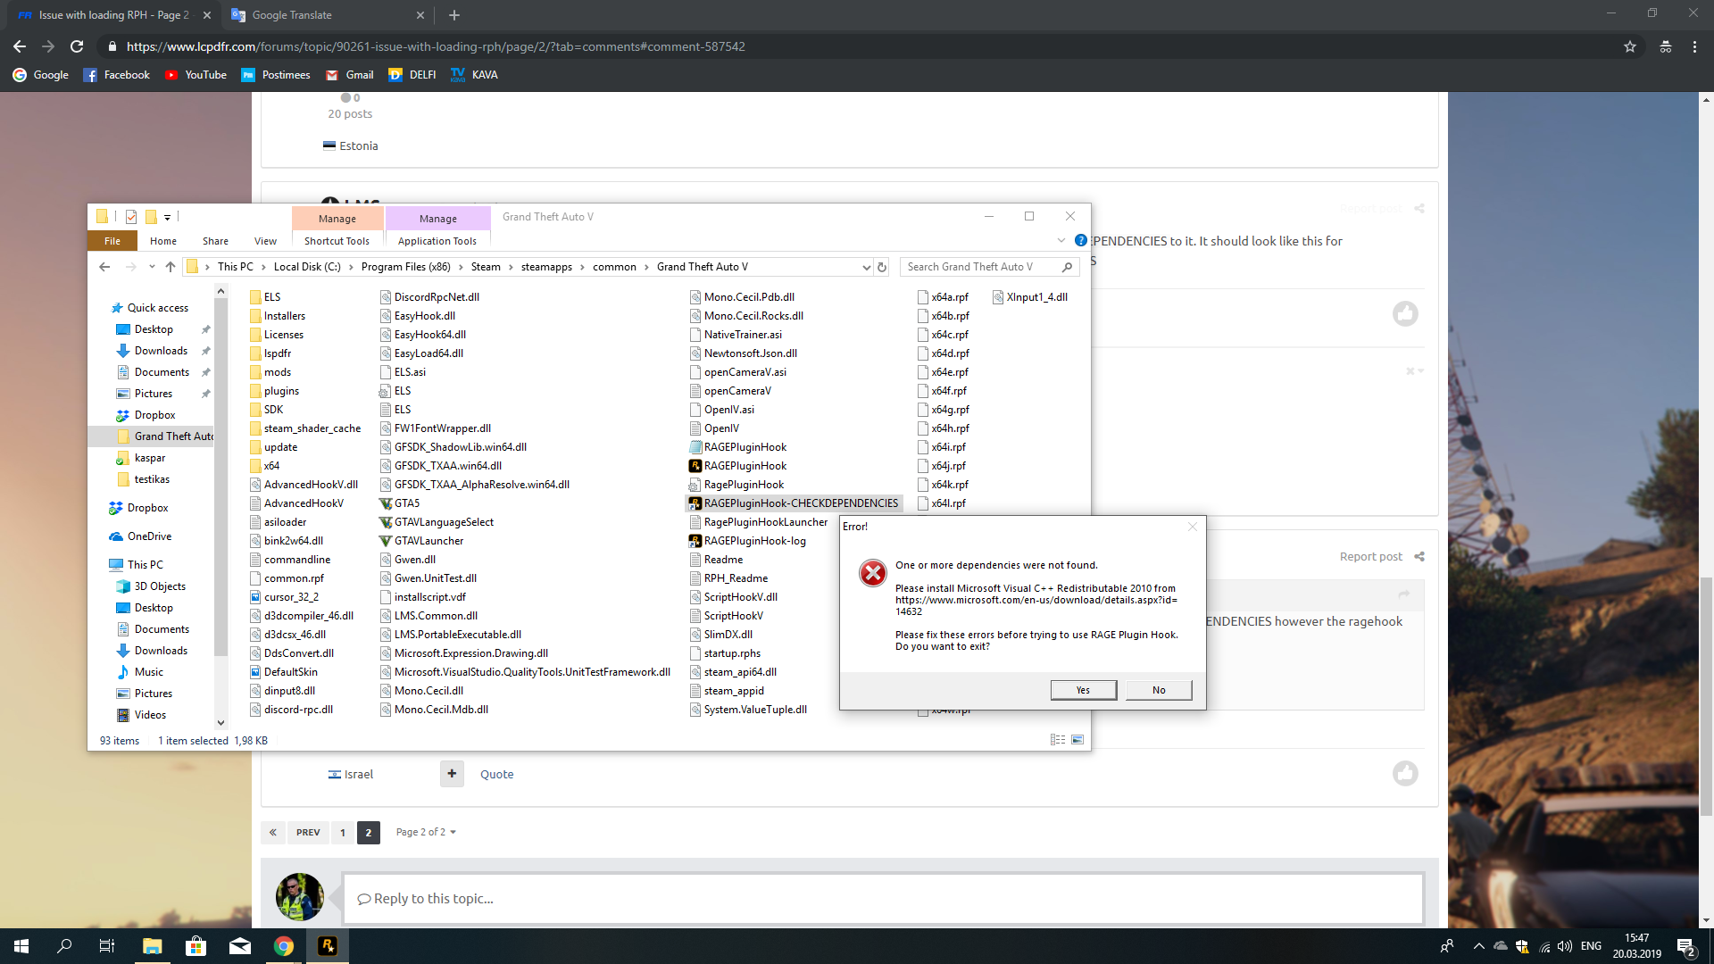
Task: Click the Search Grand Theft Auto V field
Action: tap(981, 267)
